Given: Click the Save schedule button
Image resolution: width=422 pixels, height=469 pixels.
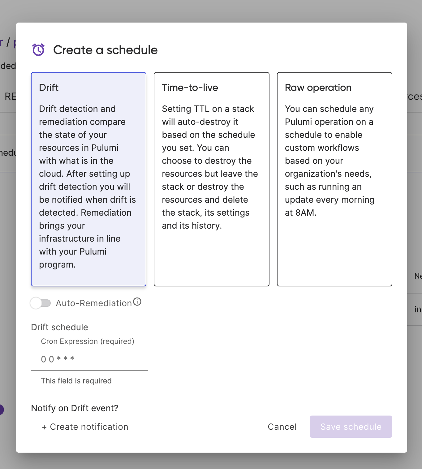Looking at the screenshot, I should [x=351, y=427].
